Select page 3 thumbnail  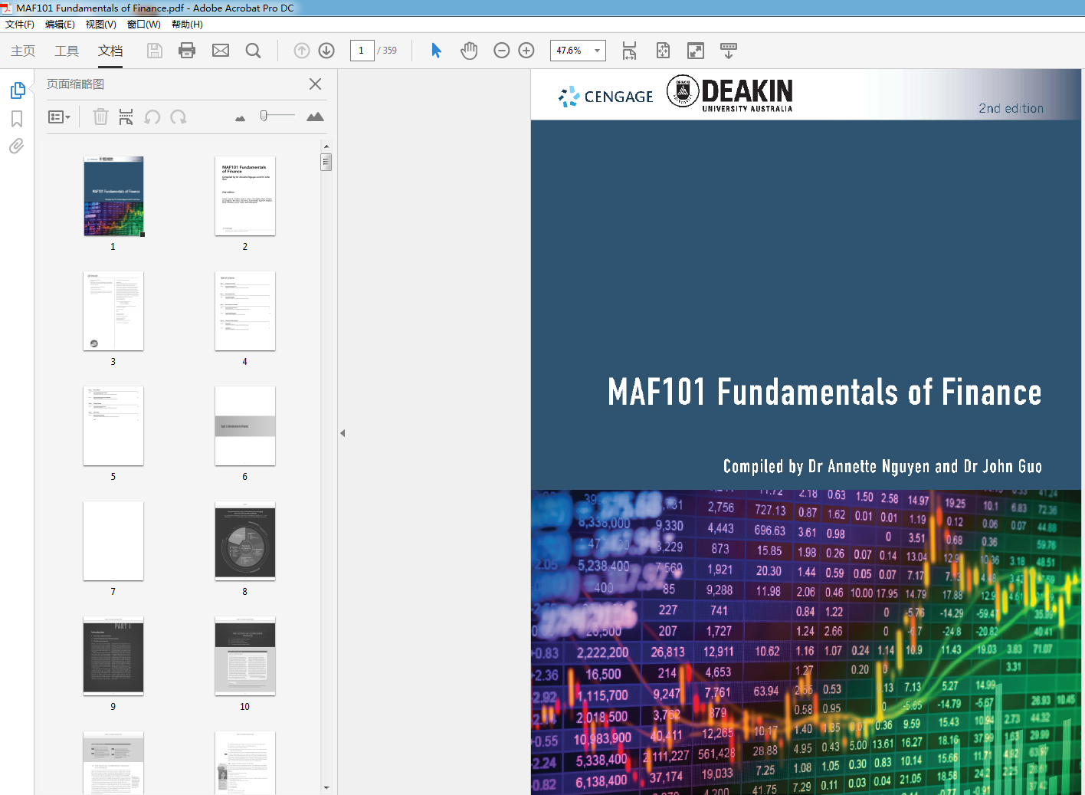pos(113,311)
